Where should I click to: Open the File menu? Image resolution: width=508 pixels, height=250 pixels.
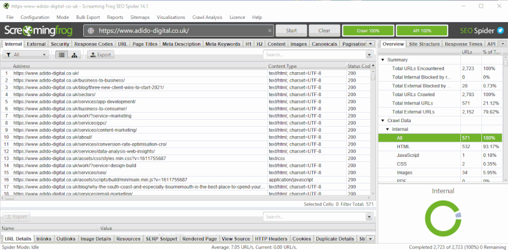10,18
